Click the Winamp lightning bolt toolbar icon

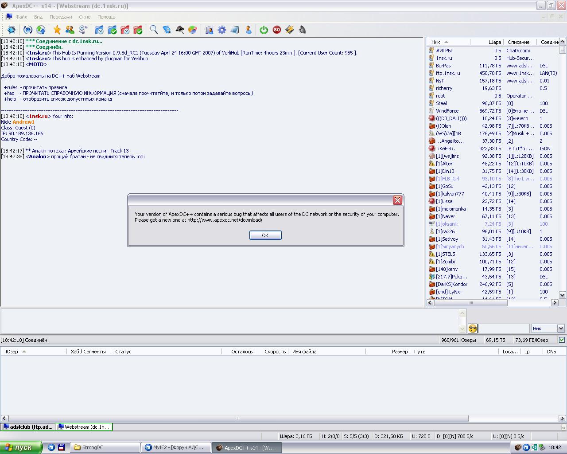pos(290,30)
